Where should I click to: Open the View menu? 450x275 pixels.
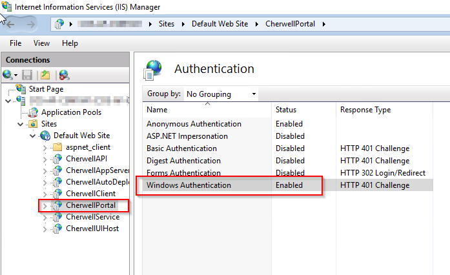click(41, 43)
